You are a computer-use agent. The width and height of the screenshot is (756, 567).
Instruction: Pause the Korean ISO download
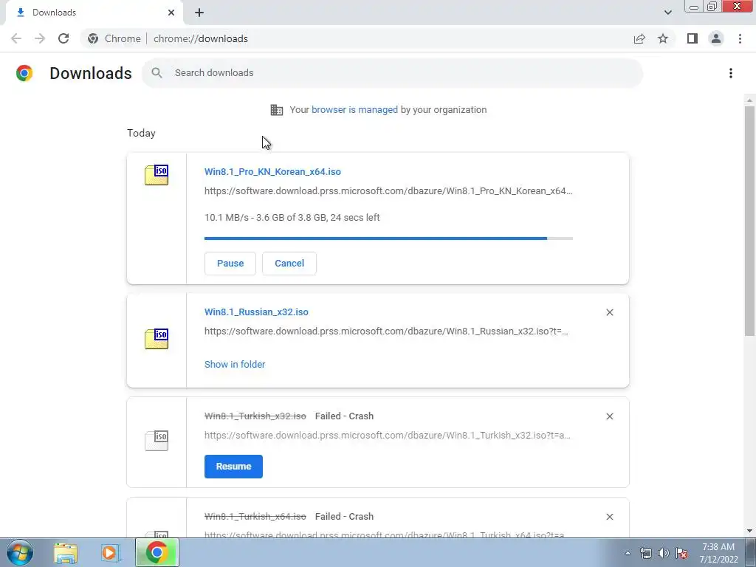click(230, 264)
